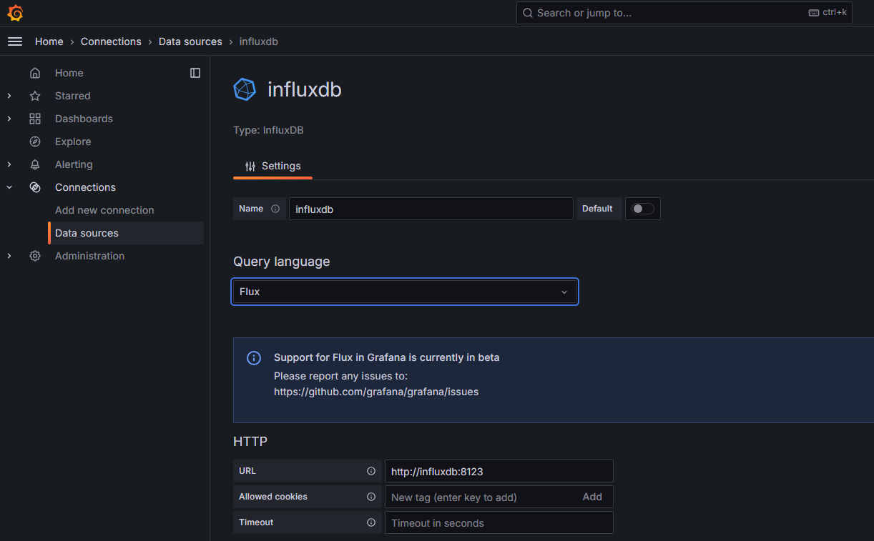Select Add new connection in sidebar

click(104, 210)
